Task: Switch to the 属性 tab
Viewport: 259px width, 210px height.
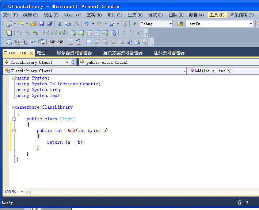Action: pyautogui.click(x=41, y=53)
